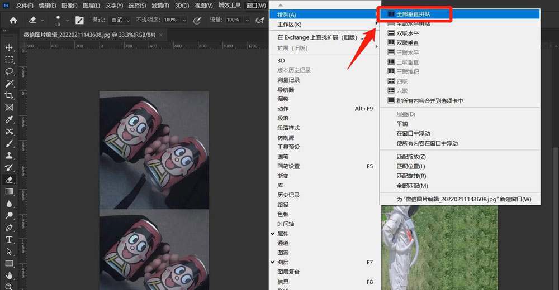559x290 pixels.
Task: Select the Hand tool
Action: point(10,275)
